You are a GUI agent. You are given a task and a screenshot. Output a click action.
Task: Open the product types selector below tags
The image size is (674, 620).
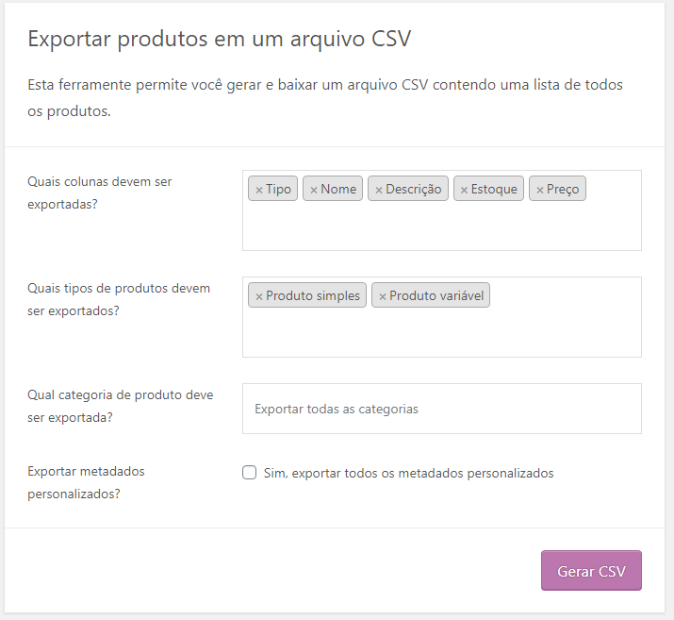click(x=441, y=334)
